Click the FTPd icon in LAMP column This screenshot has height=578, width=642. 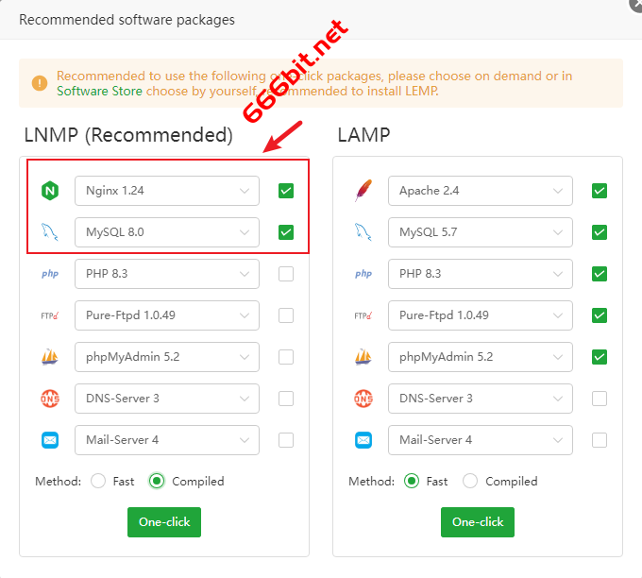click(363, 315)
